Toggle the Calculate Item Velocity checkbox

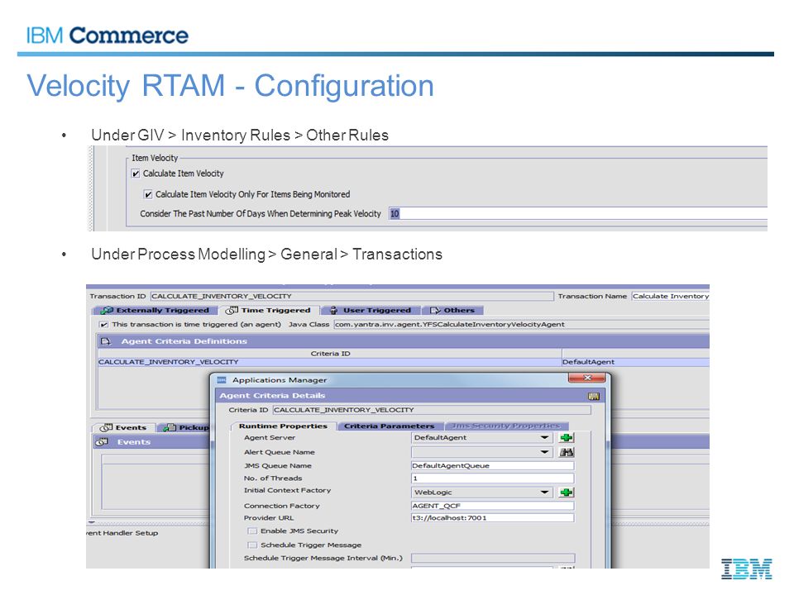136,174
